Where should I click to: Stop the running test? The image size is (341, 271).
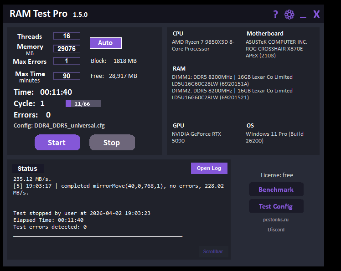point(112,143)
